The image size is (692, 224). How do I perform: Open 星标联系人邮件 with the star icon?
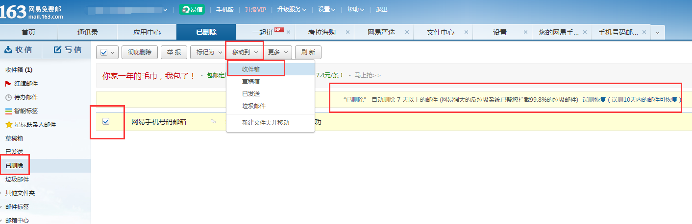coord(8,125)
